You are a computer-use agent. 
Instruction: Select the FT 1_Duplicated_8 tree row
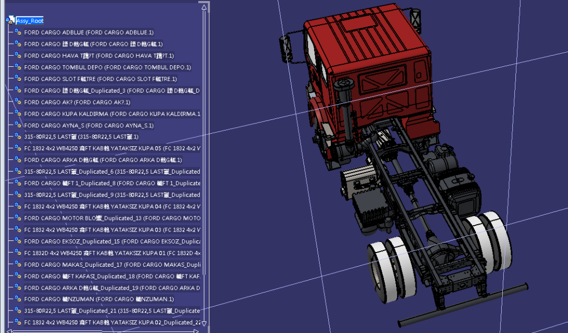(113, 183)
